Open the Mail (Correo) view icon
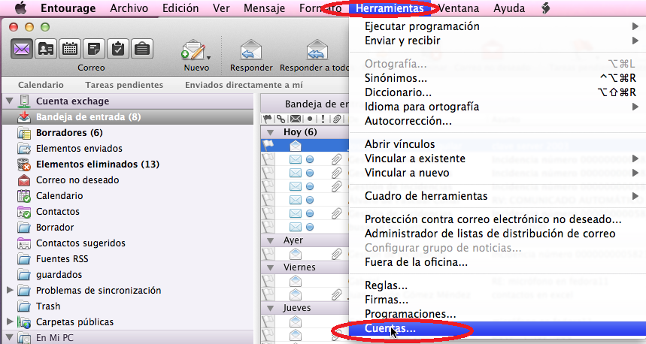 (21, 49)
